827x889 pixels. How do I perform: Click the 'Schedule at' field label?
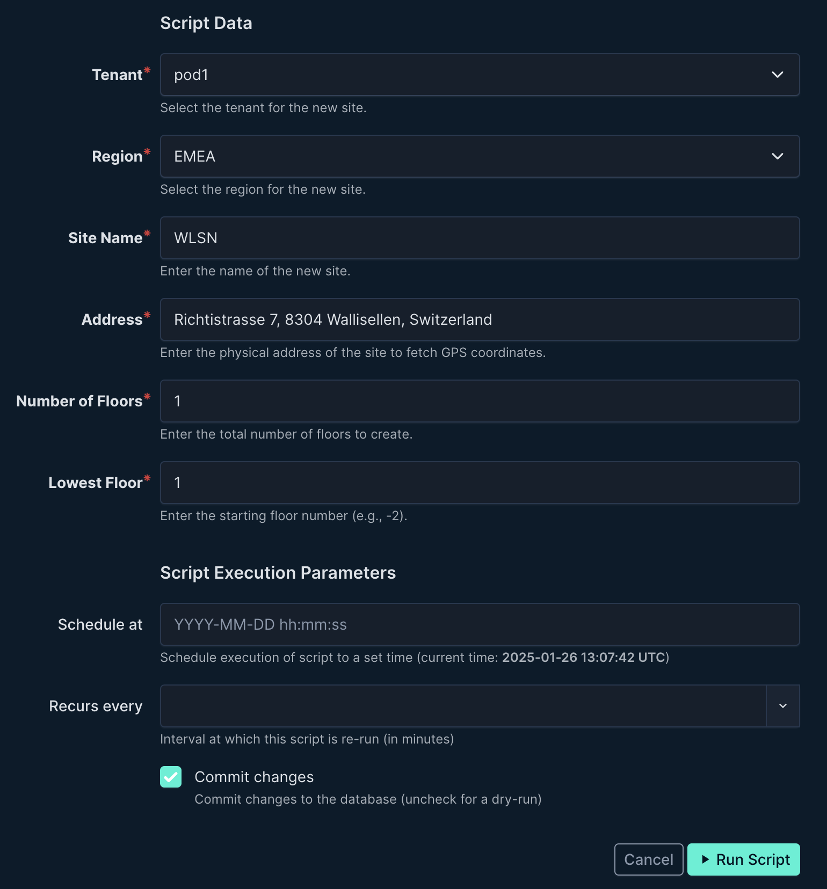(x=100, y=624)
